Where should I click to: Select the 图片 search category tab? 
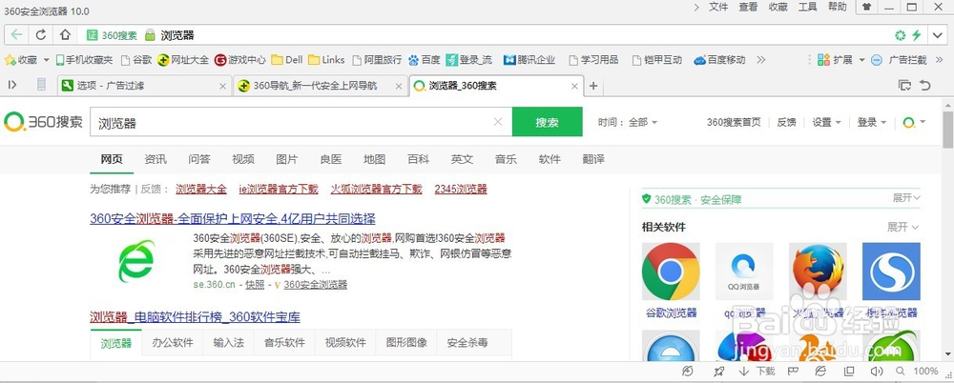pyautogui.click(x=286, y=159)
